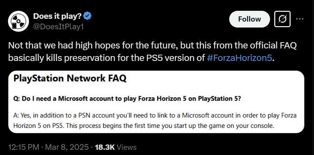The width and height of the screenshot is (314, 155).
Task: Open the #ForzaHorizon5 hashtag
Action: (239, 58)
